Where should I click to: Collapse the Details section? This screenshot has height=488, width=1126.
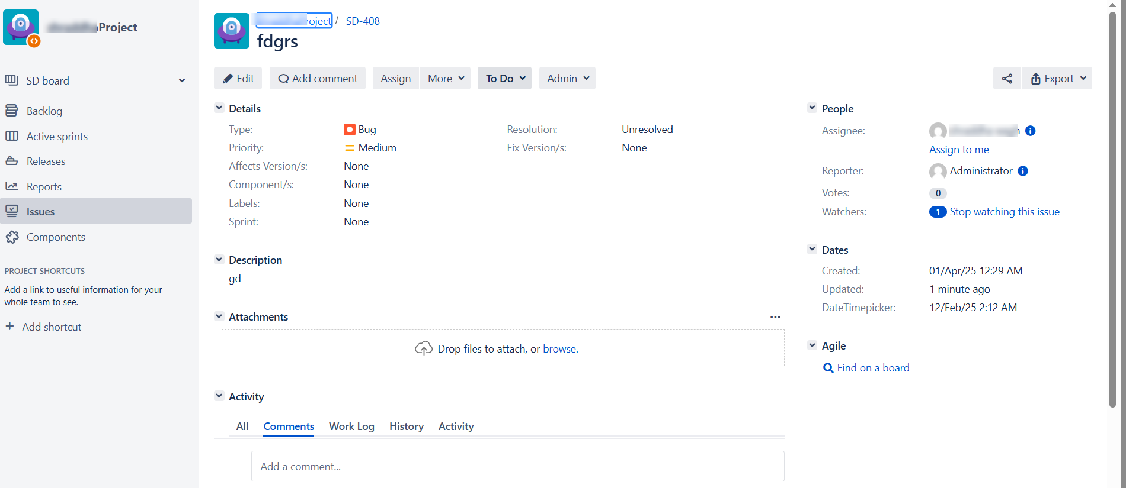(219, 108)
